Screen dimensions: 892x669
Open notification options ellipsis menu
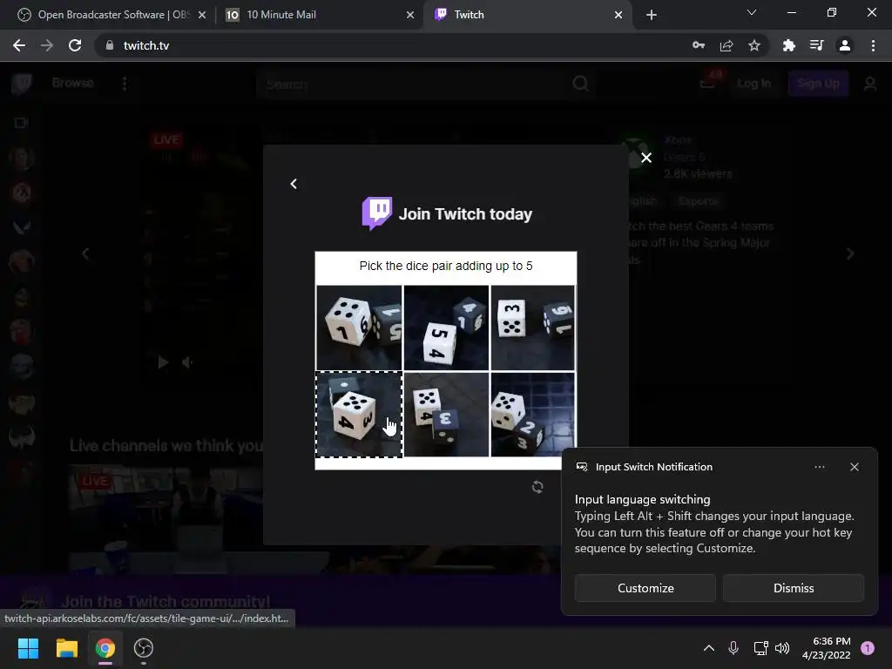coord(819,467)
